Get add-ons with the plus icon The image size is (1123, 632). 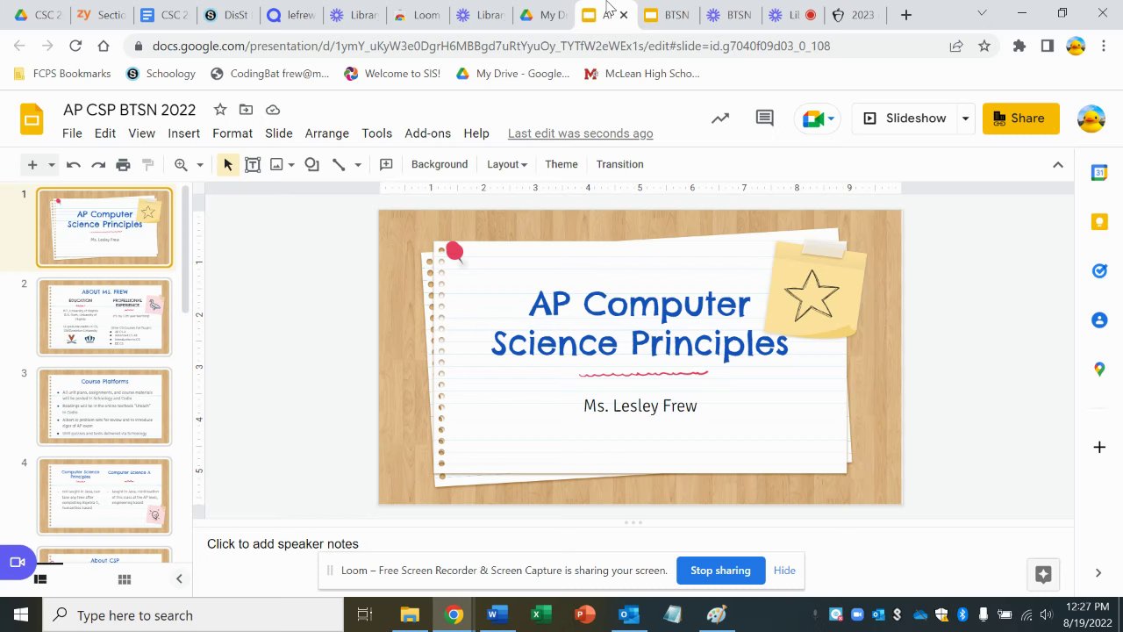pyautogui.click(x=1099, y=448)
